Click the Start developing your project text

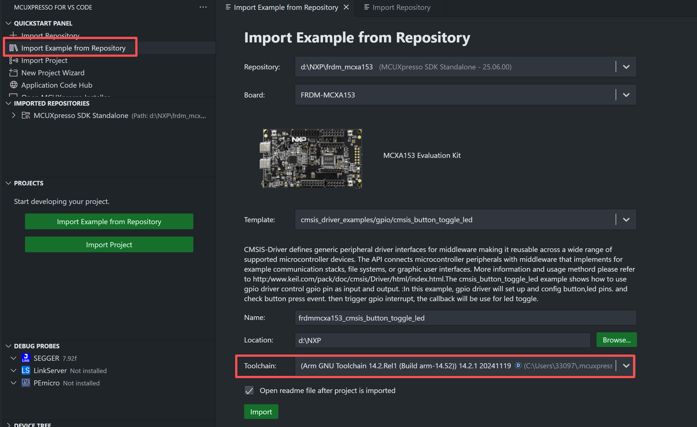pyautogui.click(x=62, y=201)
